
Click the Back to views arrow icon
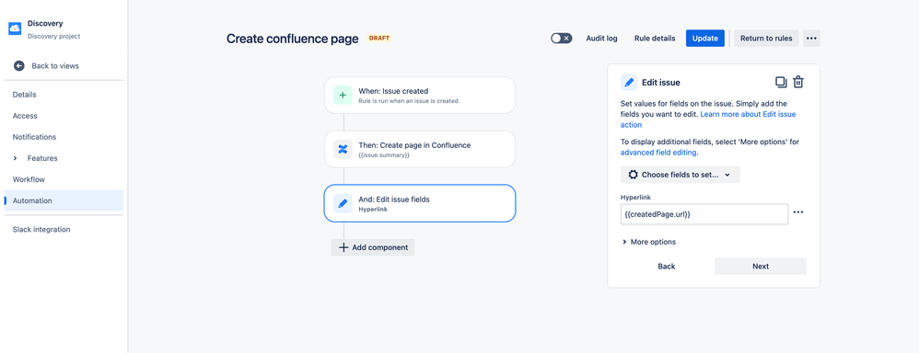(19, 65)
